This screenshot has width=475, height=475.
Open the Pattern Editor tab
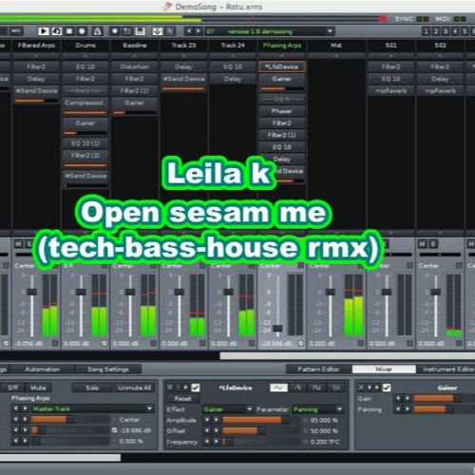coord(318,370)
